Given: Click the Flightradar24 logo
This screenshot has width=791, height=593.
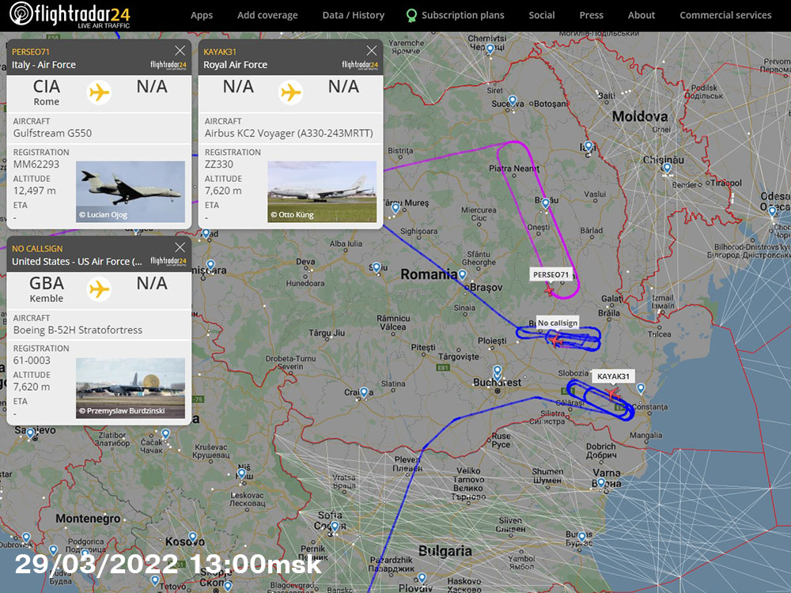Looking at the screenshot, I should click(70, 14).
